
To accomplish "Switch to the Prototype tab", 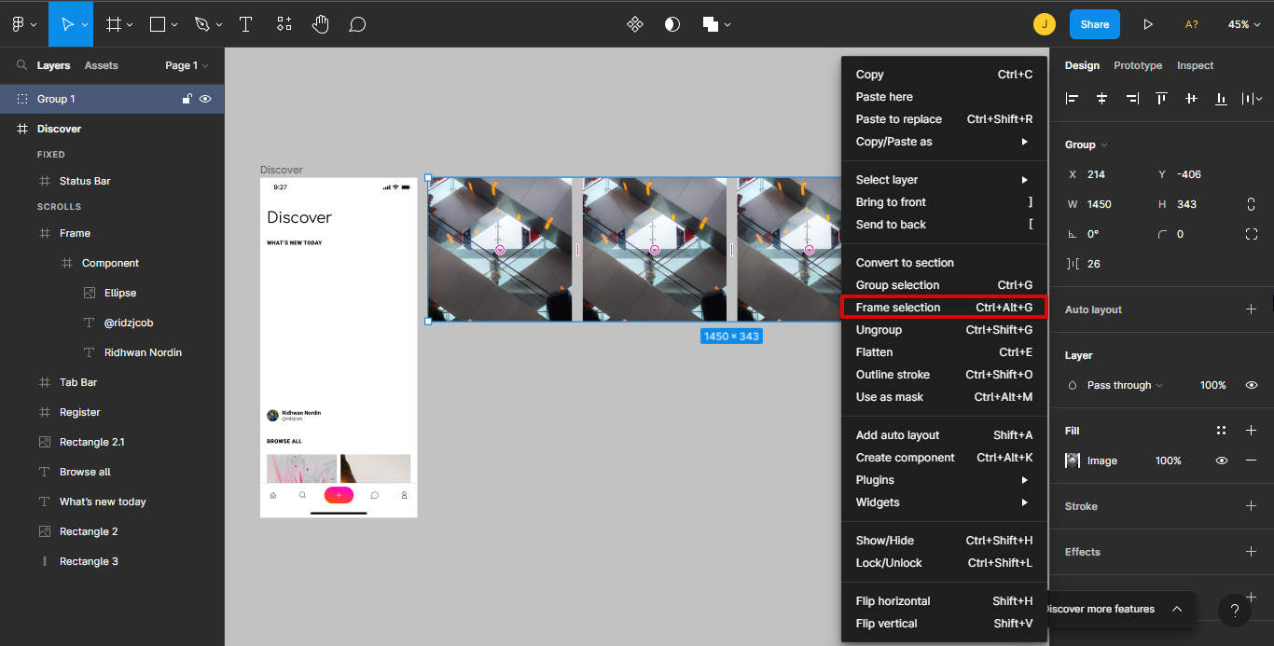I will [x=1138, y=65].
